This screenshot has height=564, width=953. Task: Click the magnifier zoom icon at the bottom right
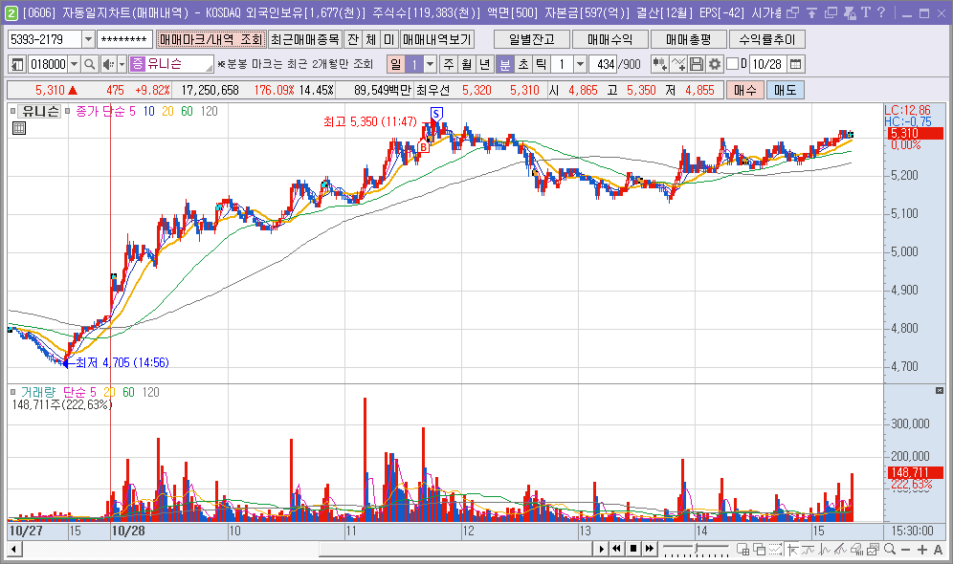pos(890,550)
